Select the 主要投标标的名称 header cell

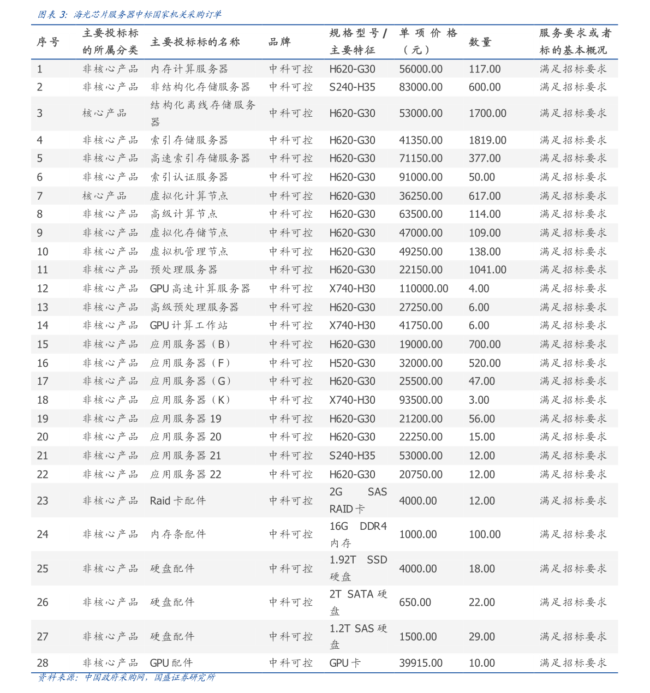195,42
